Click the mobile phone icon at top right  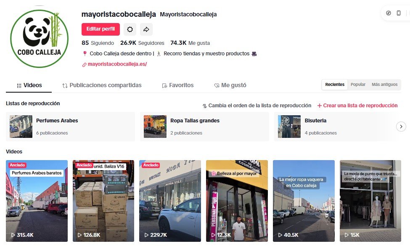point(399,13)
